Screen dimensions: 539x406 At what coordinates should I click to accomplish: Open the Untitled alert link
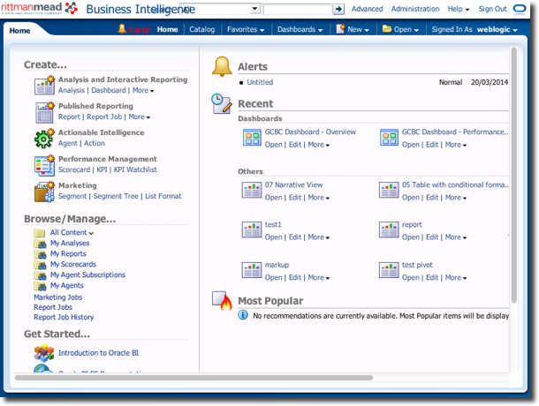[x=260, y=82]
